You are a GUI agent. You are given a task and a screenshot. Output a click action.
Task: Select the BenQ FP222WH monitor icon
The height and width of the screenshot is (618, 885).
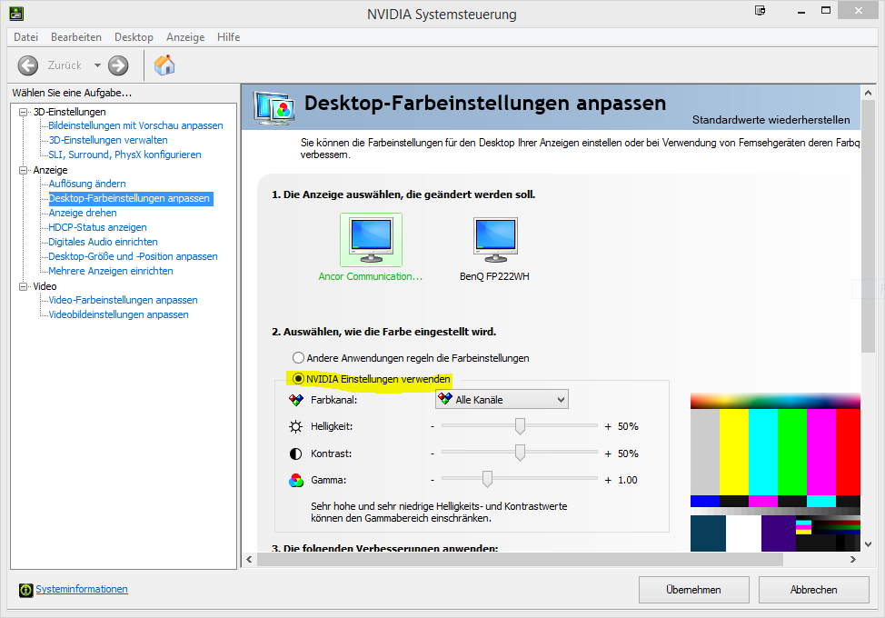495,239
